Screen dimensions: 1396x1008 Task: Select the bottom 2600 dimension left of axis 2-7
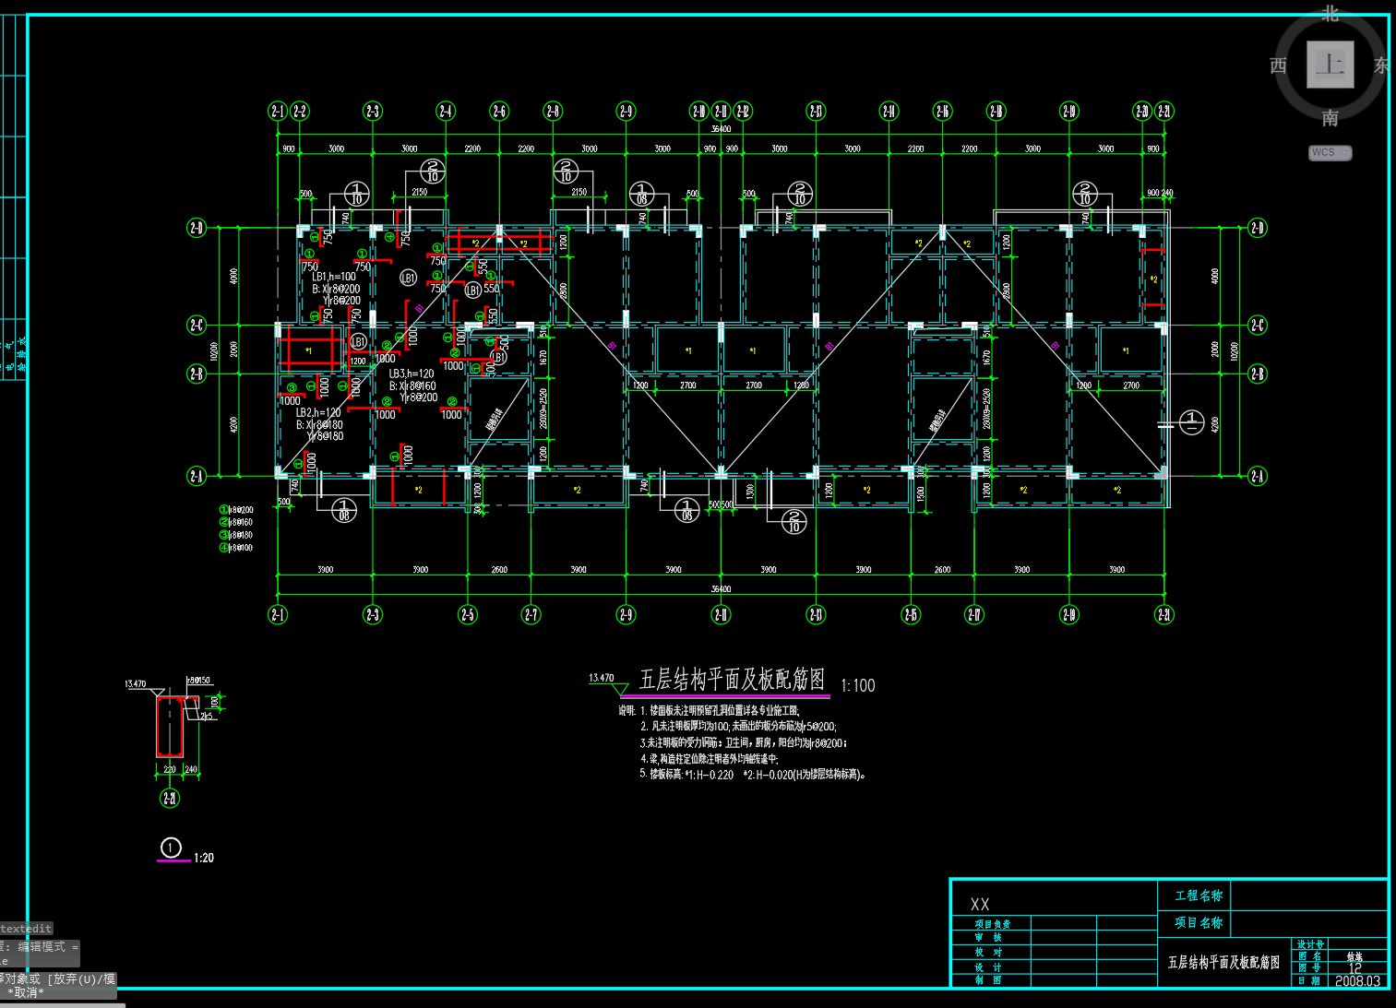coord(499,570)
